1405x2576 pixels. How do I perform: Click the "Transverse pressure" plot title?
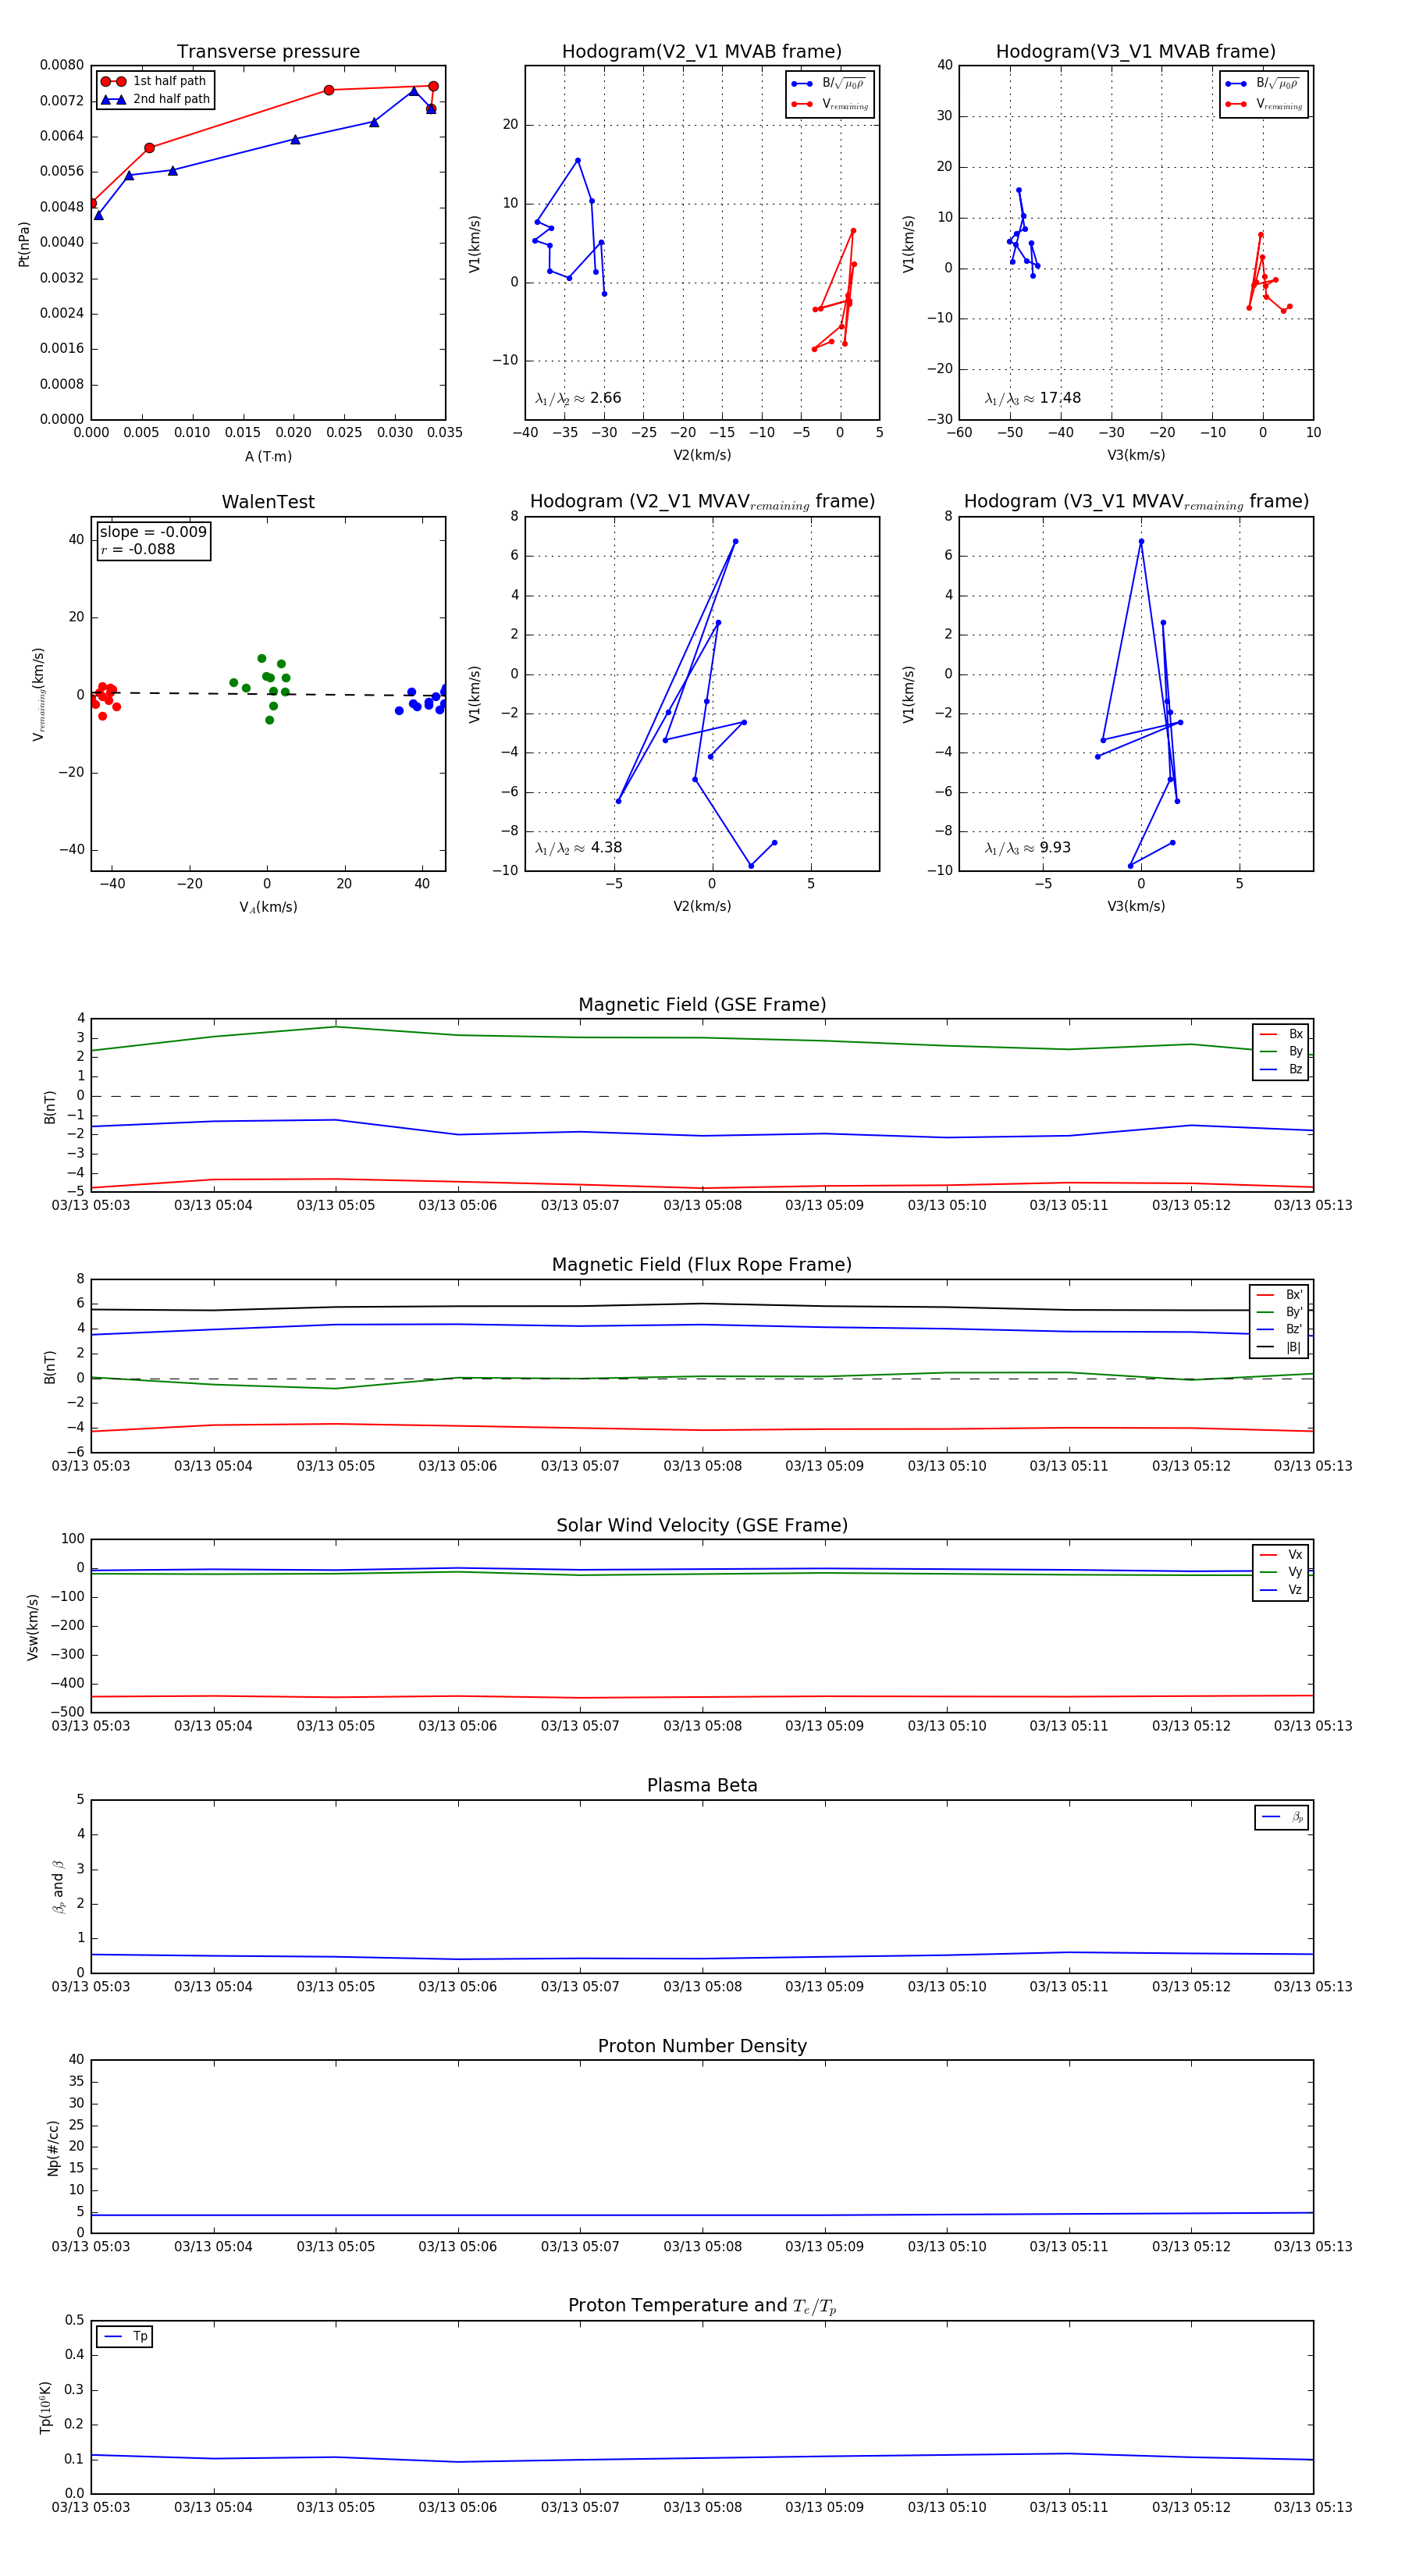point(268,52)
